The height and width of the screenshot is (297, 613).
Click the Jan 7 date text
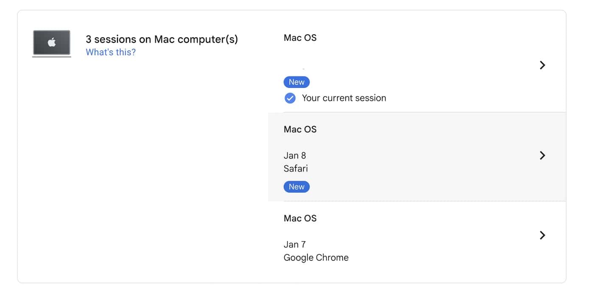click(294, 244)
